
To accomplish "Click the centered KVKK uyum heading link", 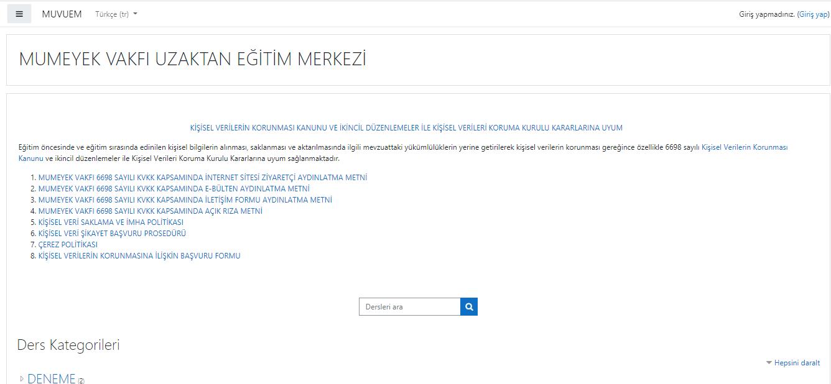I will click(406, 128).
